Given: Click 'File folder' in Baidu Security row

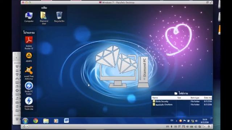Looking at the screenshot, I should click(195, 101).
